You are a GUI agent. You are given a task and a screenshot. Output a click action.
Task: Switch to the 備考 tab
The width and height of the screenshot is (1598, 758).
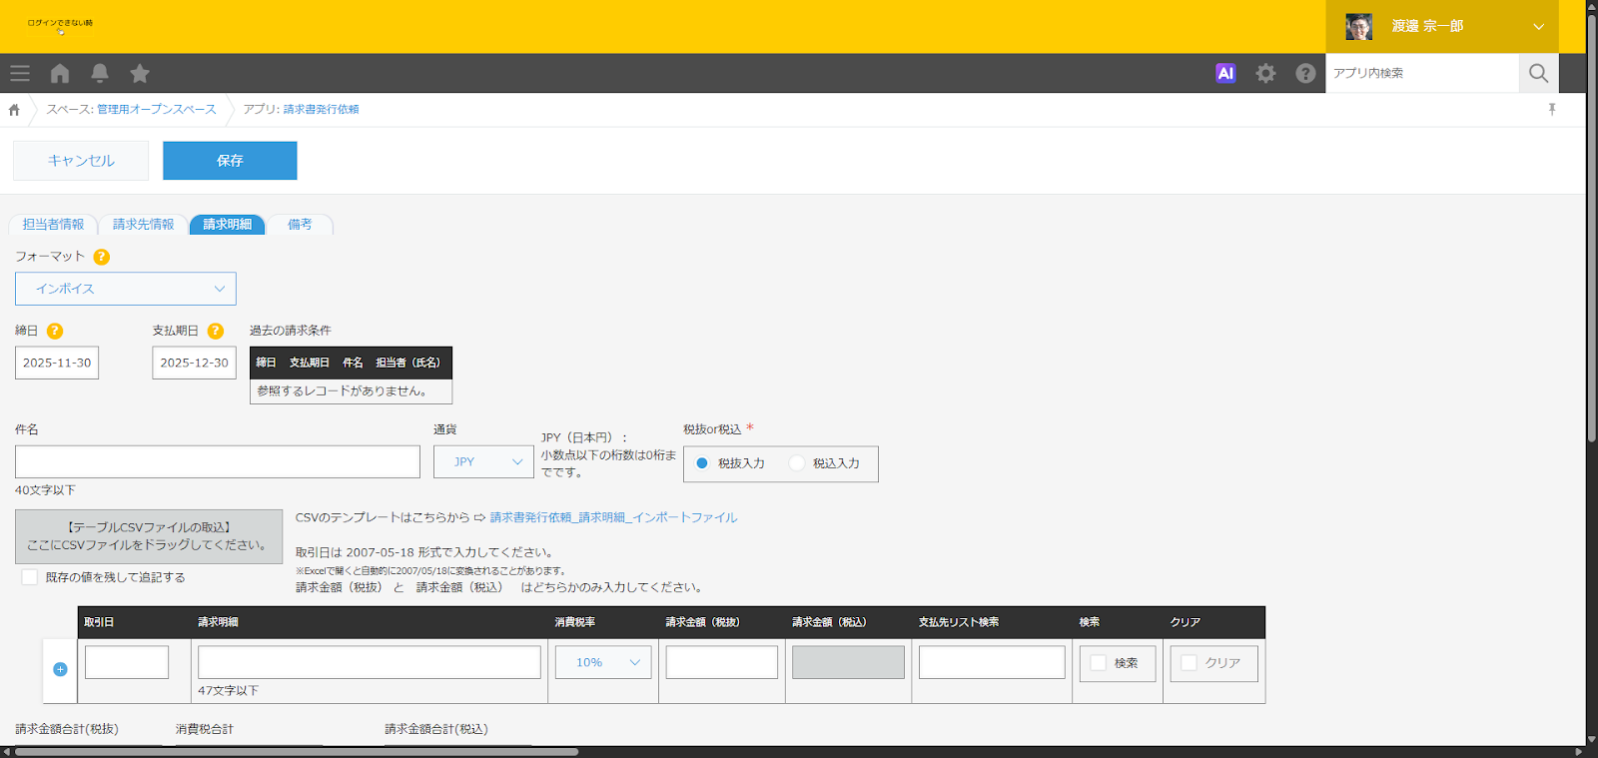(x=300, y=225)
